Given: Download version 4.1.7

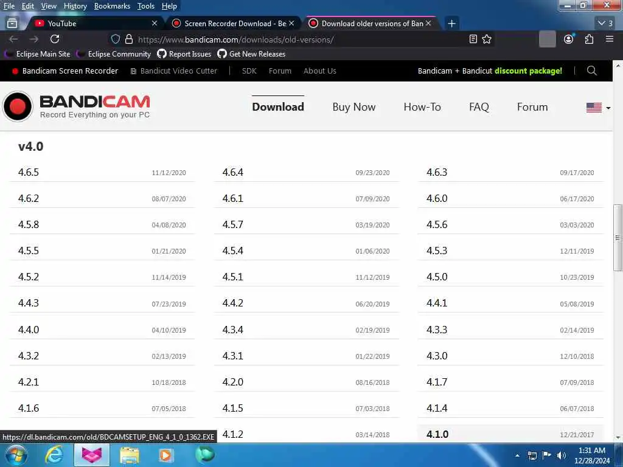Looking at the screenshot, I should tap(510, 382).
